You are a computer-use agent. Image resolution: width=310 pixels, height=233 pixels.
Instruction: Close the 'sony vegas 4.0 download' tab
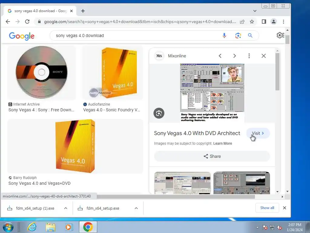pos(71,11)
